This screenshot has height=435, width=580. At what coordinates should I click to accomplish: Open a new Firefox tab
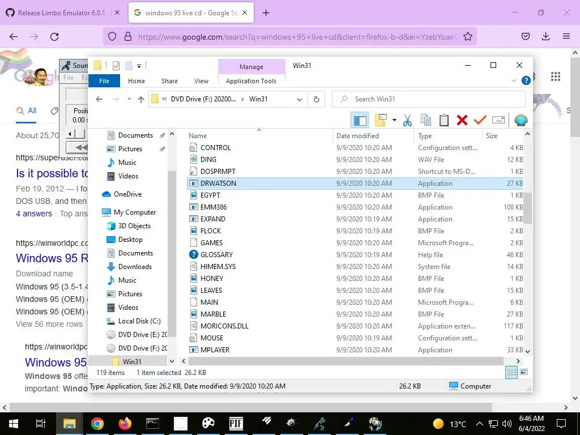coord(266,13)
